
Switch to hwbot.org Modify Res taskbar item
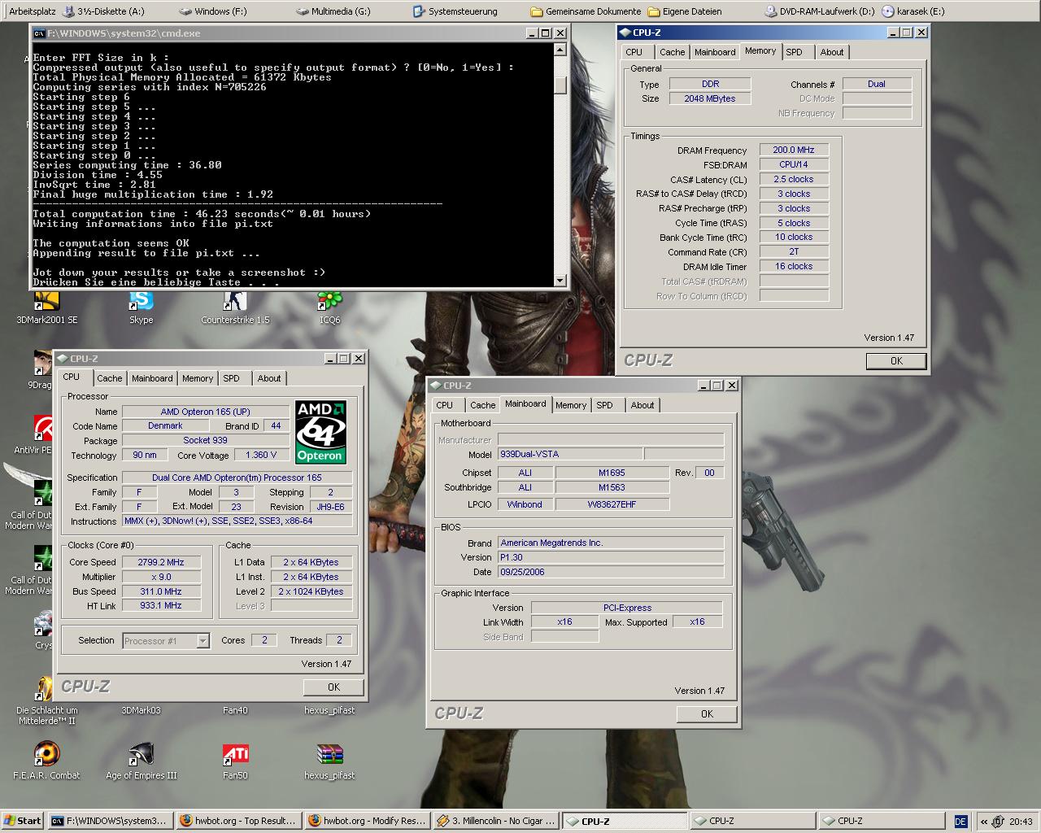point(366,821)
